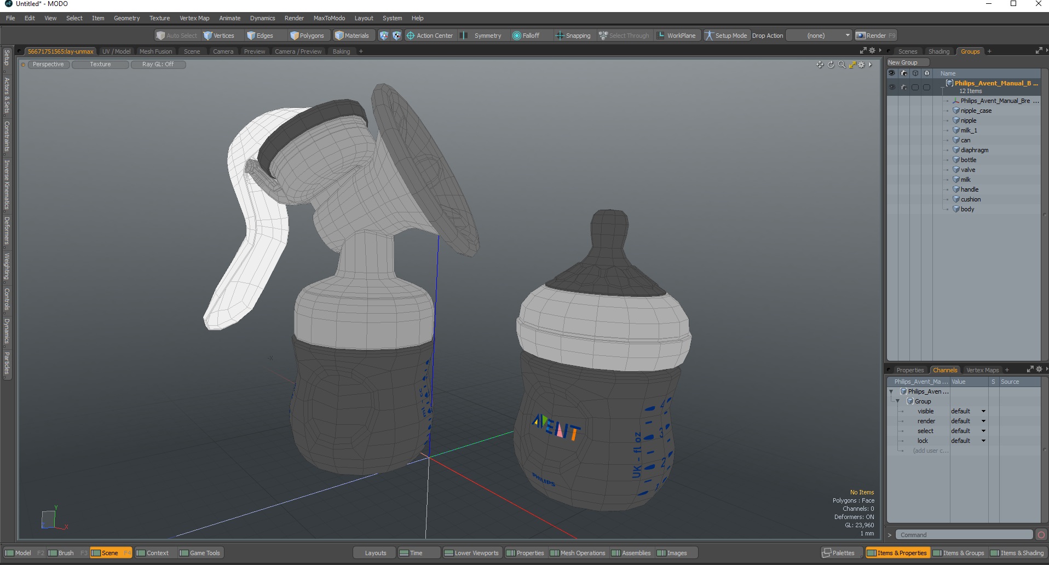Toggle the group's select checkbox

[915, 87]
